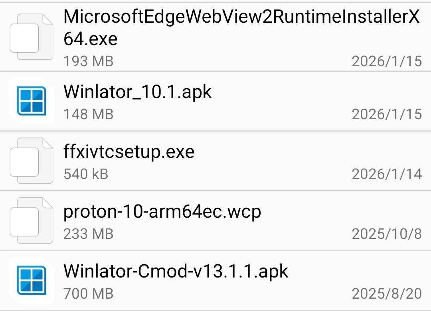Open the Winlator_10.1.apk file name

pos(137,92)
